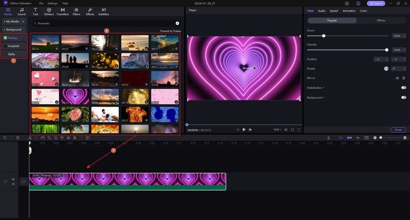This screenshot has width=410, height=220.
Task: Take a snapshot with camera icon
Action: (286, 129)
